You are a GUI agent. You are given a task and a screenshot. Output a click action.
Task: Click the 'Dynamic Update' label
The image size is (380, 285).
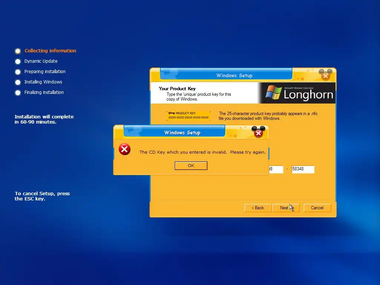41,61
